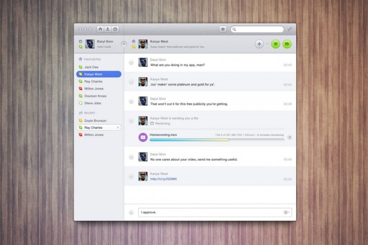Open options for "That won't cut it" message

(x=131, y=101)
